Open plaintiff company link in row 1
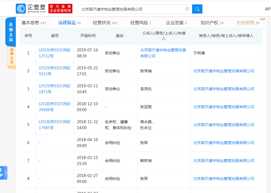Screen dimensions: 271x193 click(163, 53)
